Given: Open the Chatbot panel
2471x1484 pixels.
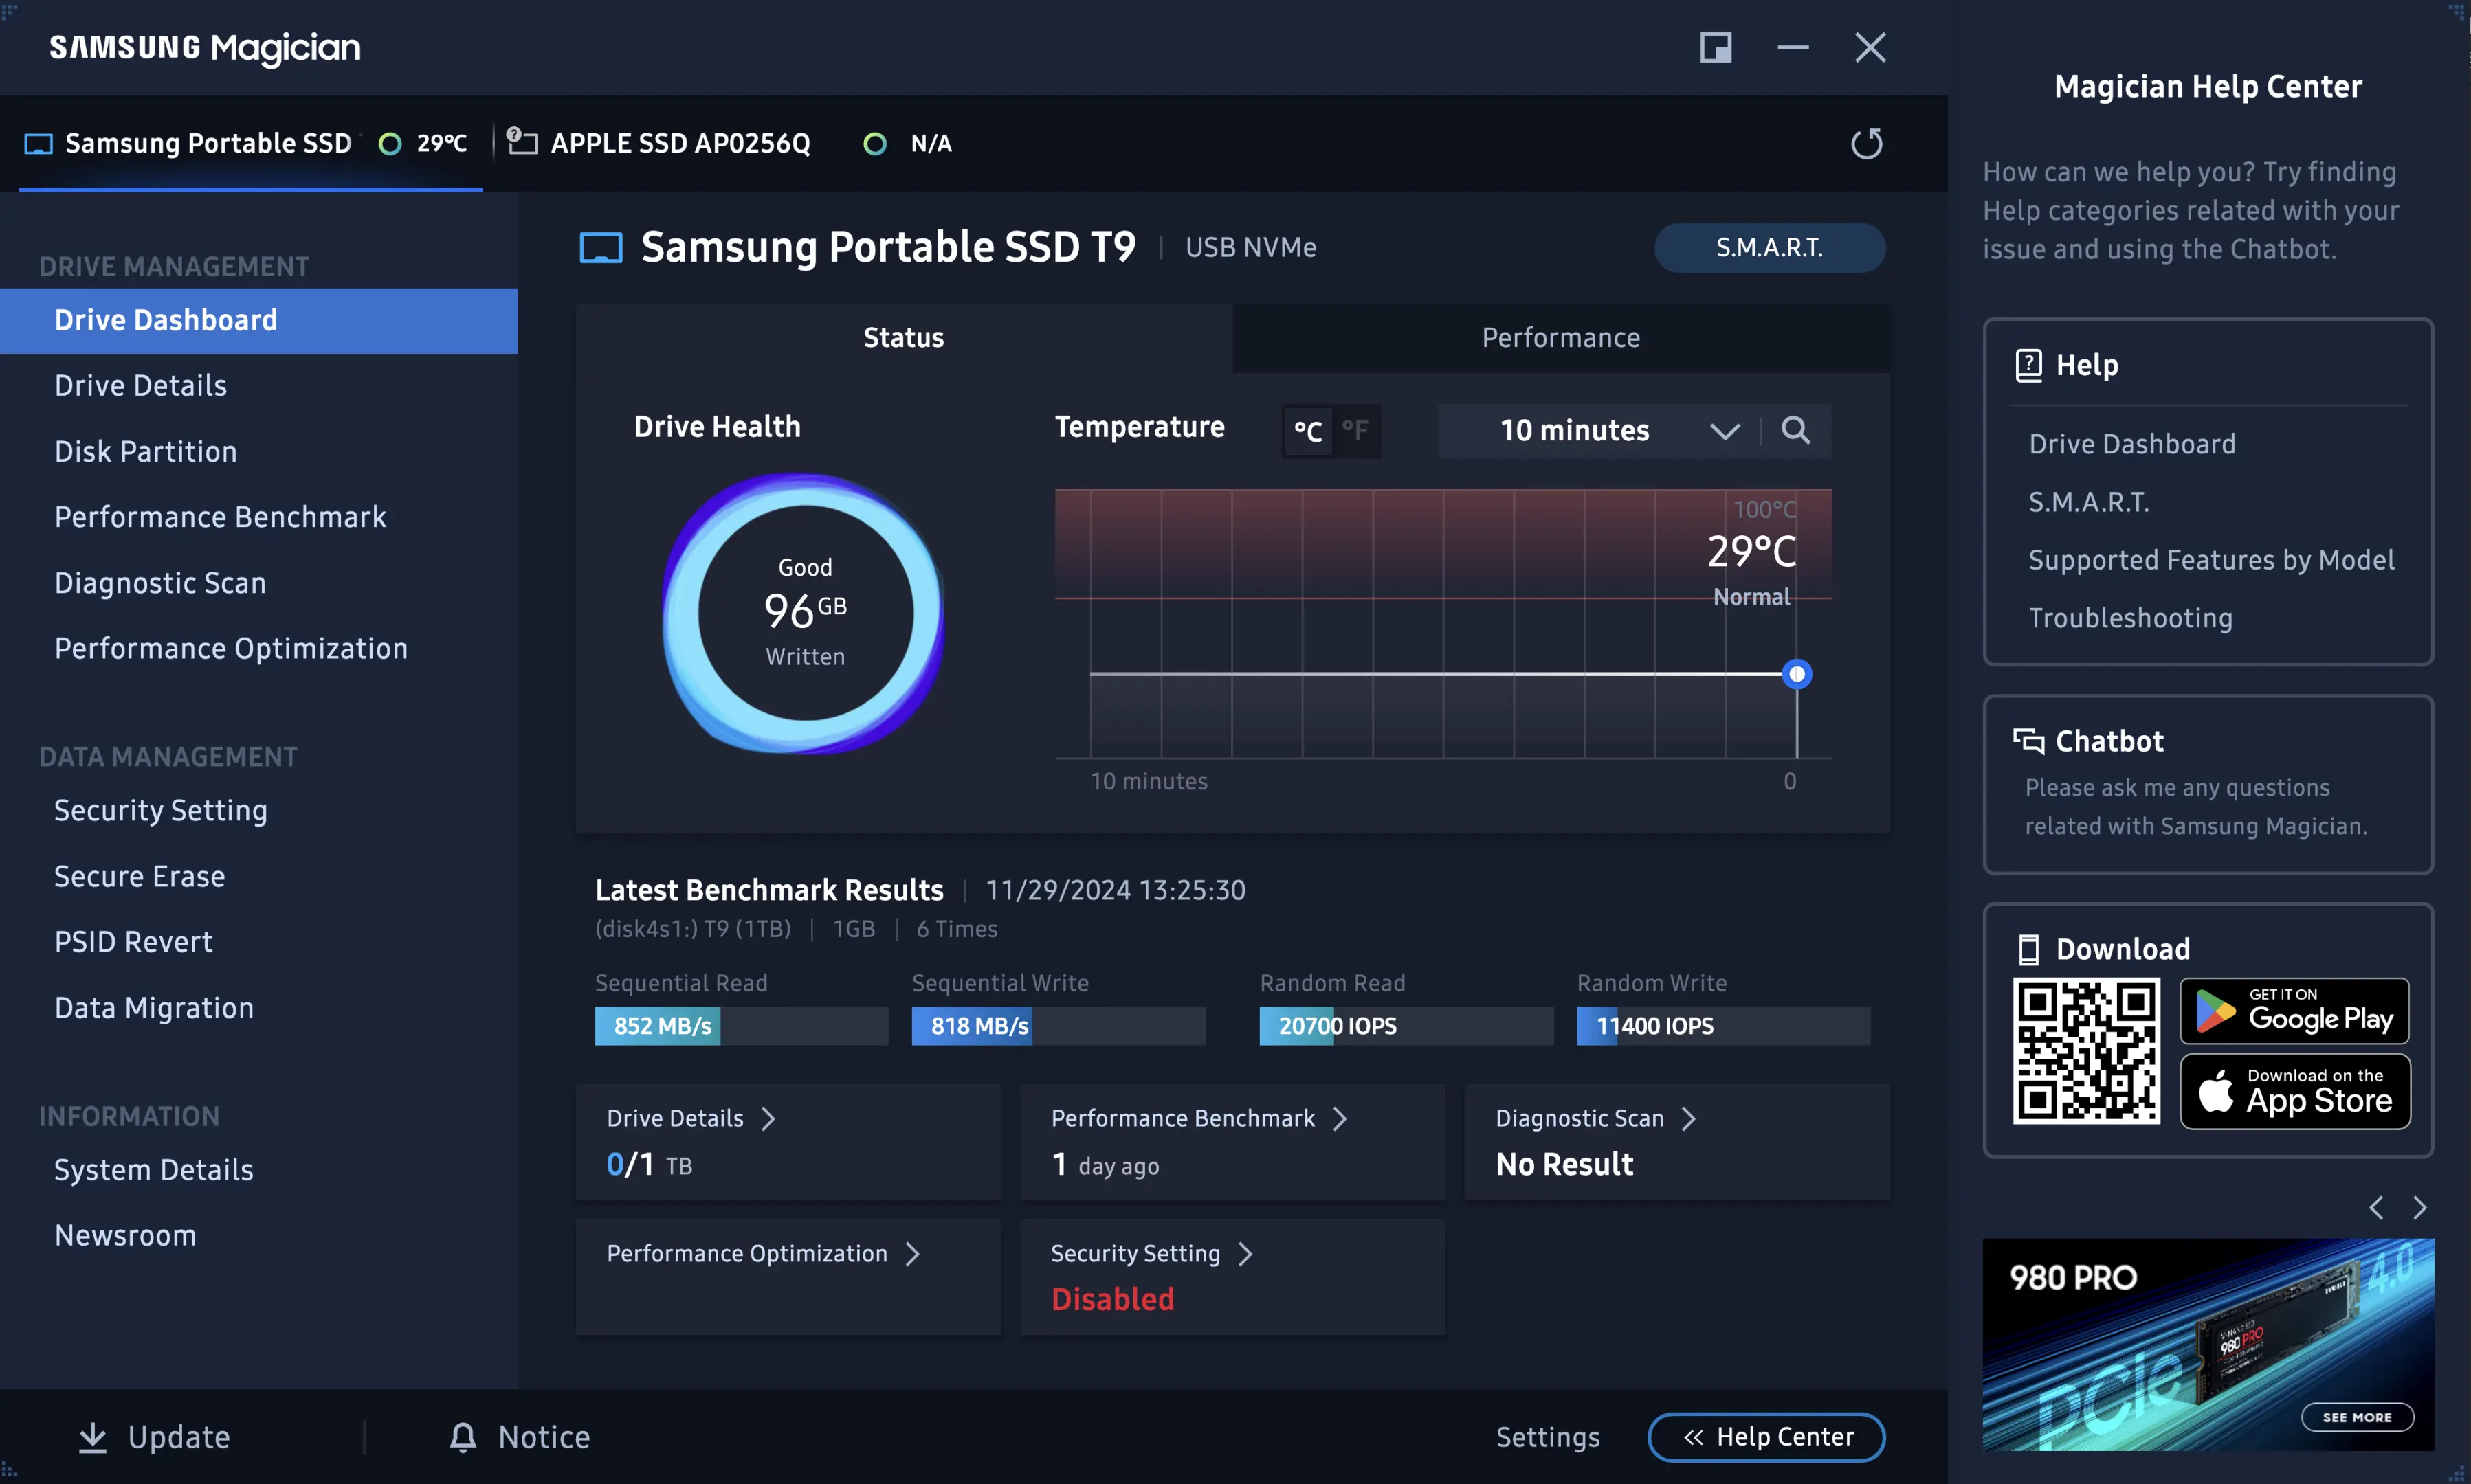Looking at the screenshot, I should pos(2208,785).
